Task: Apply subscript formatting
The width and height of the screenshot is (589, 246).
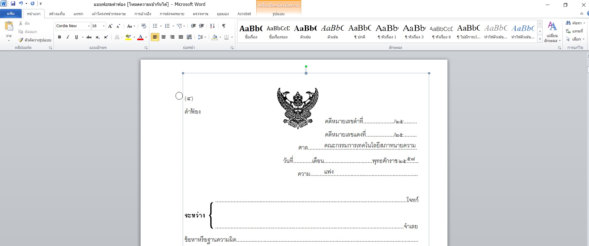Action: pyautogui.click(x=97, y=37)
